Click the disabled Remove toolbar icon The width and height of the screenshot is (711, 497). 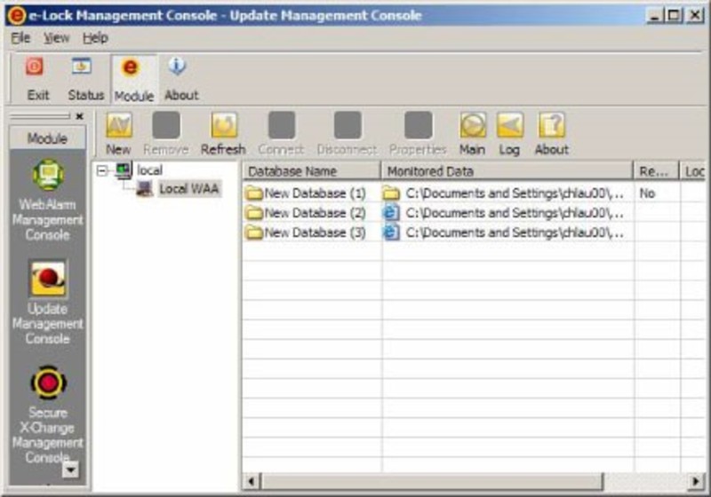[166, 125]
